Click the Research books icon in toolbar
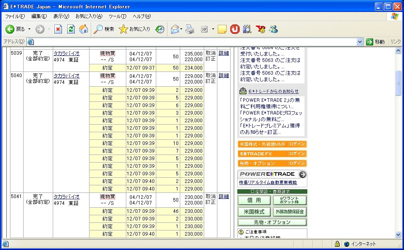404x250 pixels. [247, 29]
